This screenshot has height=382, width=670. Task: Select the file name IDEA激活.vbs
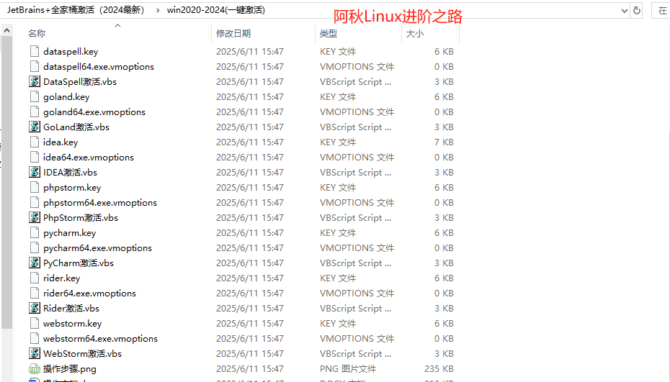(x=70, y=172)
